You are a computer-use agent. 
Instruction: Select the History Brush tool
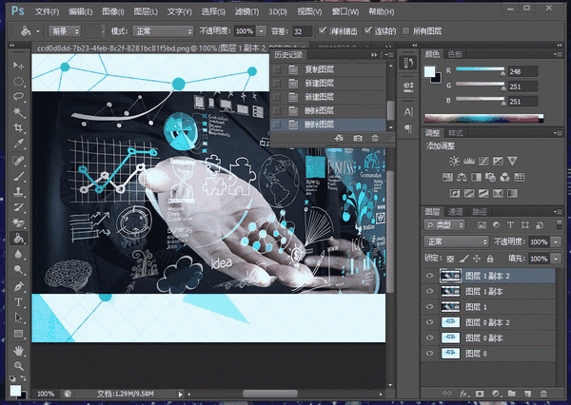(x=18, y=207)
